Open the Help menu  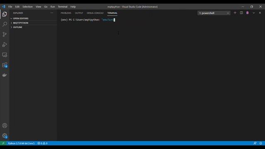click(73, 7)
